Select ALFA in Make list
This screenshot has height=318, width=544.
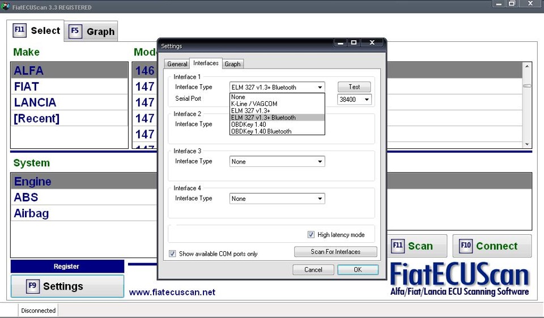tap(69, 70)
